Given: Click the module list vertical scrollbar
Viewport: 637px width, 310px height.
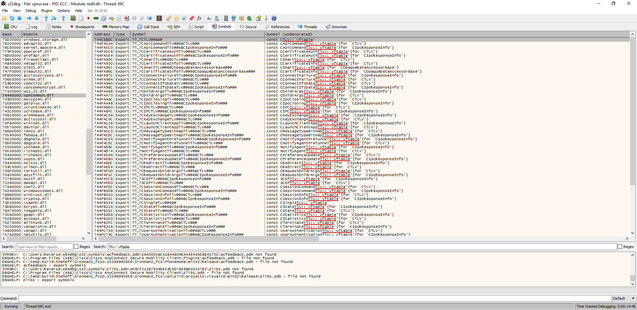Looking at the screenshot, I should pyautogui.click(x=89, y=134).
